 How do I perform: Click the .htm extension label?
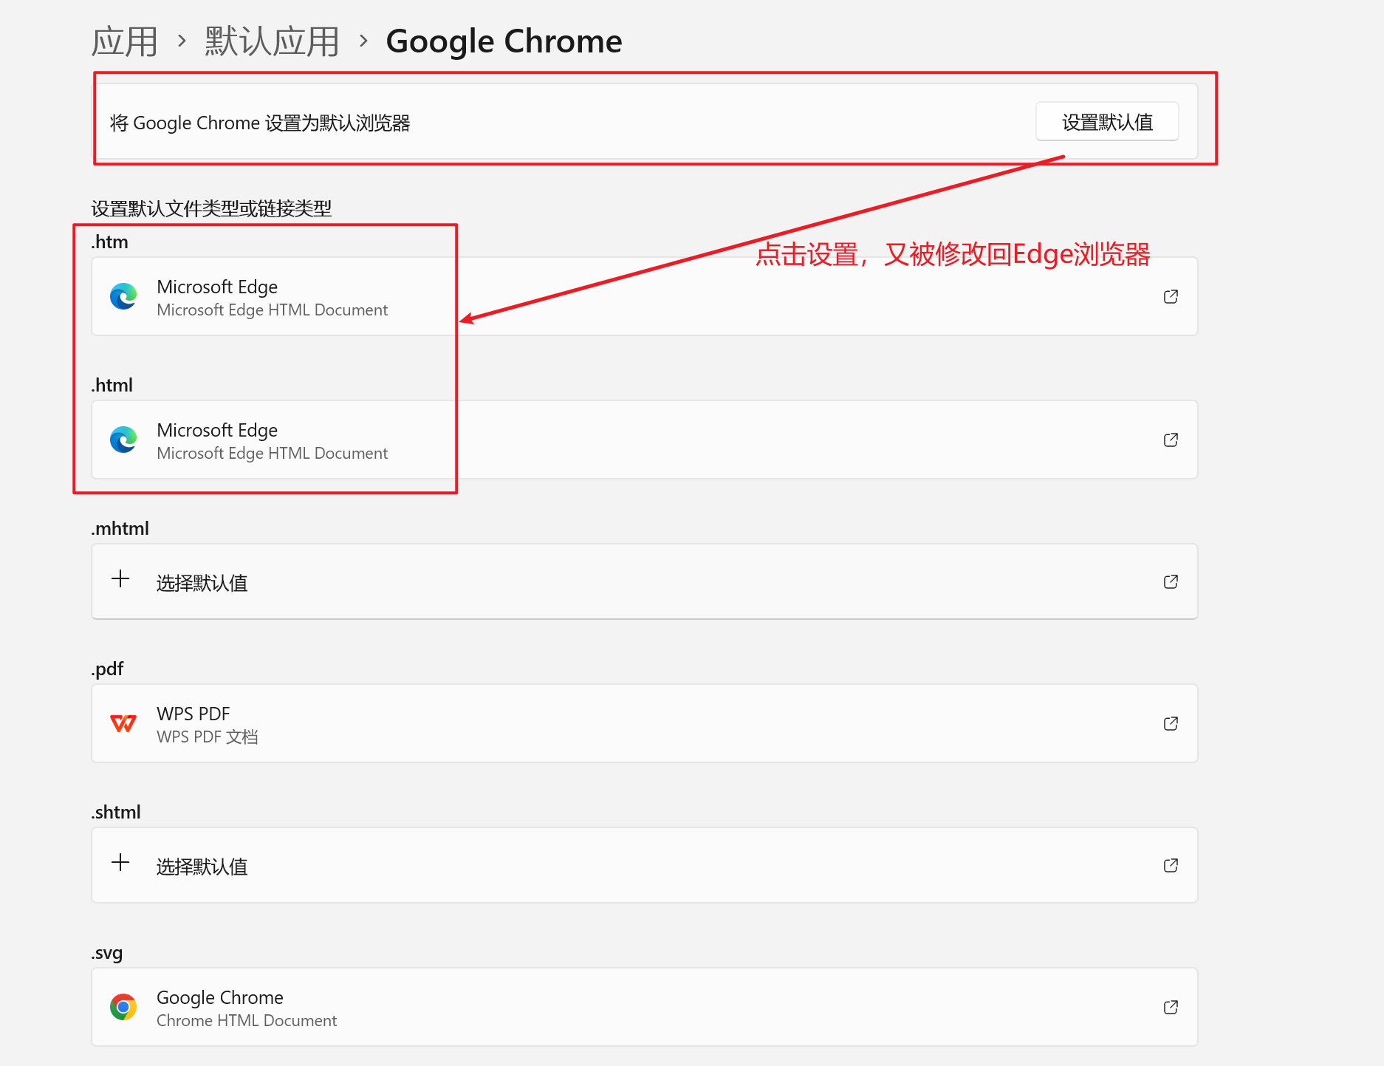pos(109,242)
